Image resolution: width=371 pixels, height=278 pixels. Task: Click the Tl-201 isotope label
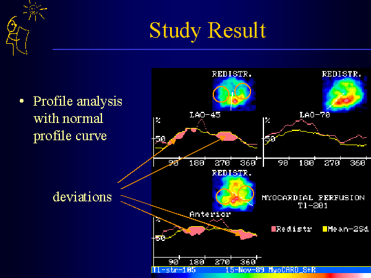point(312,207)
